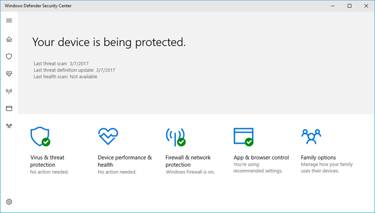Close the Windows Defender Security Center window
This screenshot has height=213, width=375.
coord(366,6)
